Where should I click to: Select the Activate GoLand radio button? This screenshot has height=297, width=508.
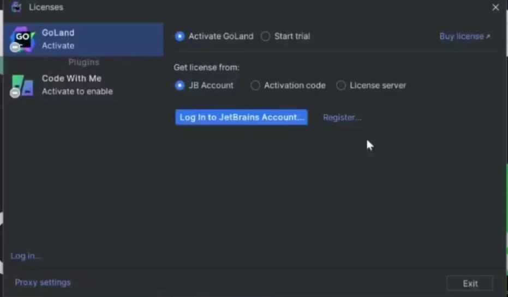click(180, 36)
